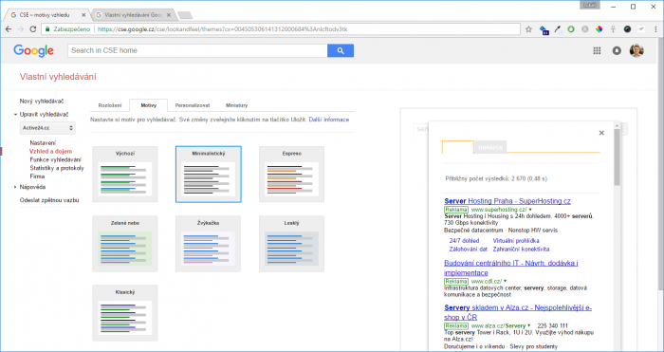Open the Rozložení tab

pyautogui.click(x=110, y=105)
